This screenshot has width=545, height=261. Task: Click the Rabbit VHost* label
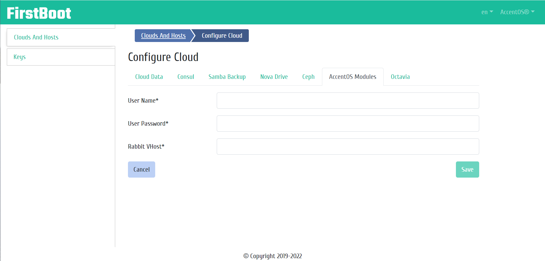146,146
